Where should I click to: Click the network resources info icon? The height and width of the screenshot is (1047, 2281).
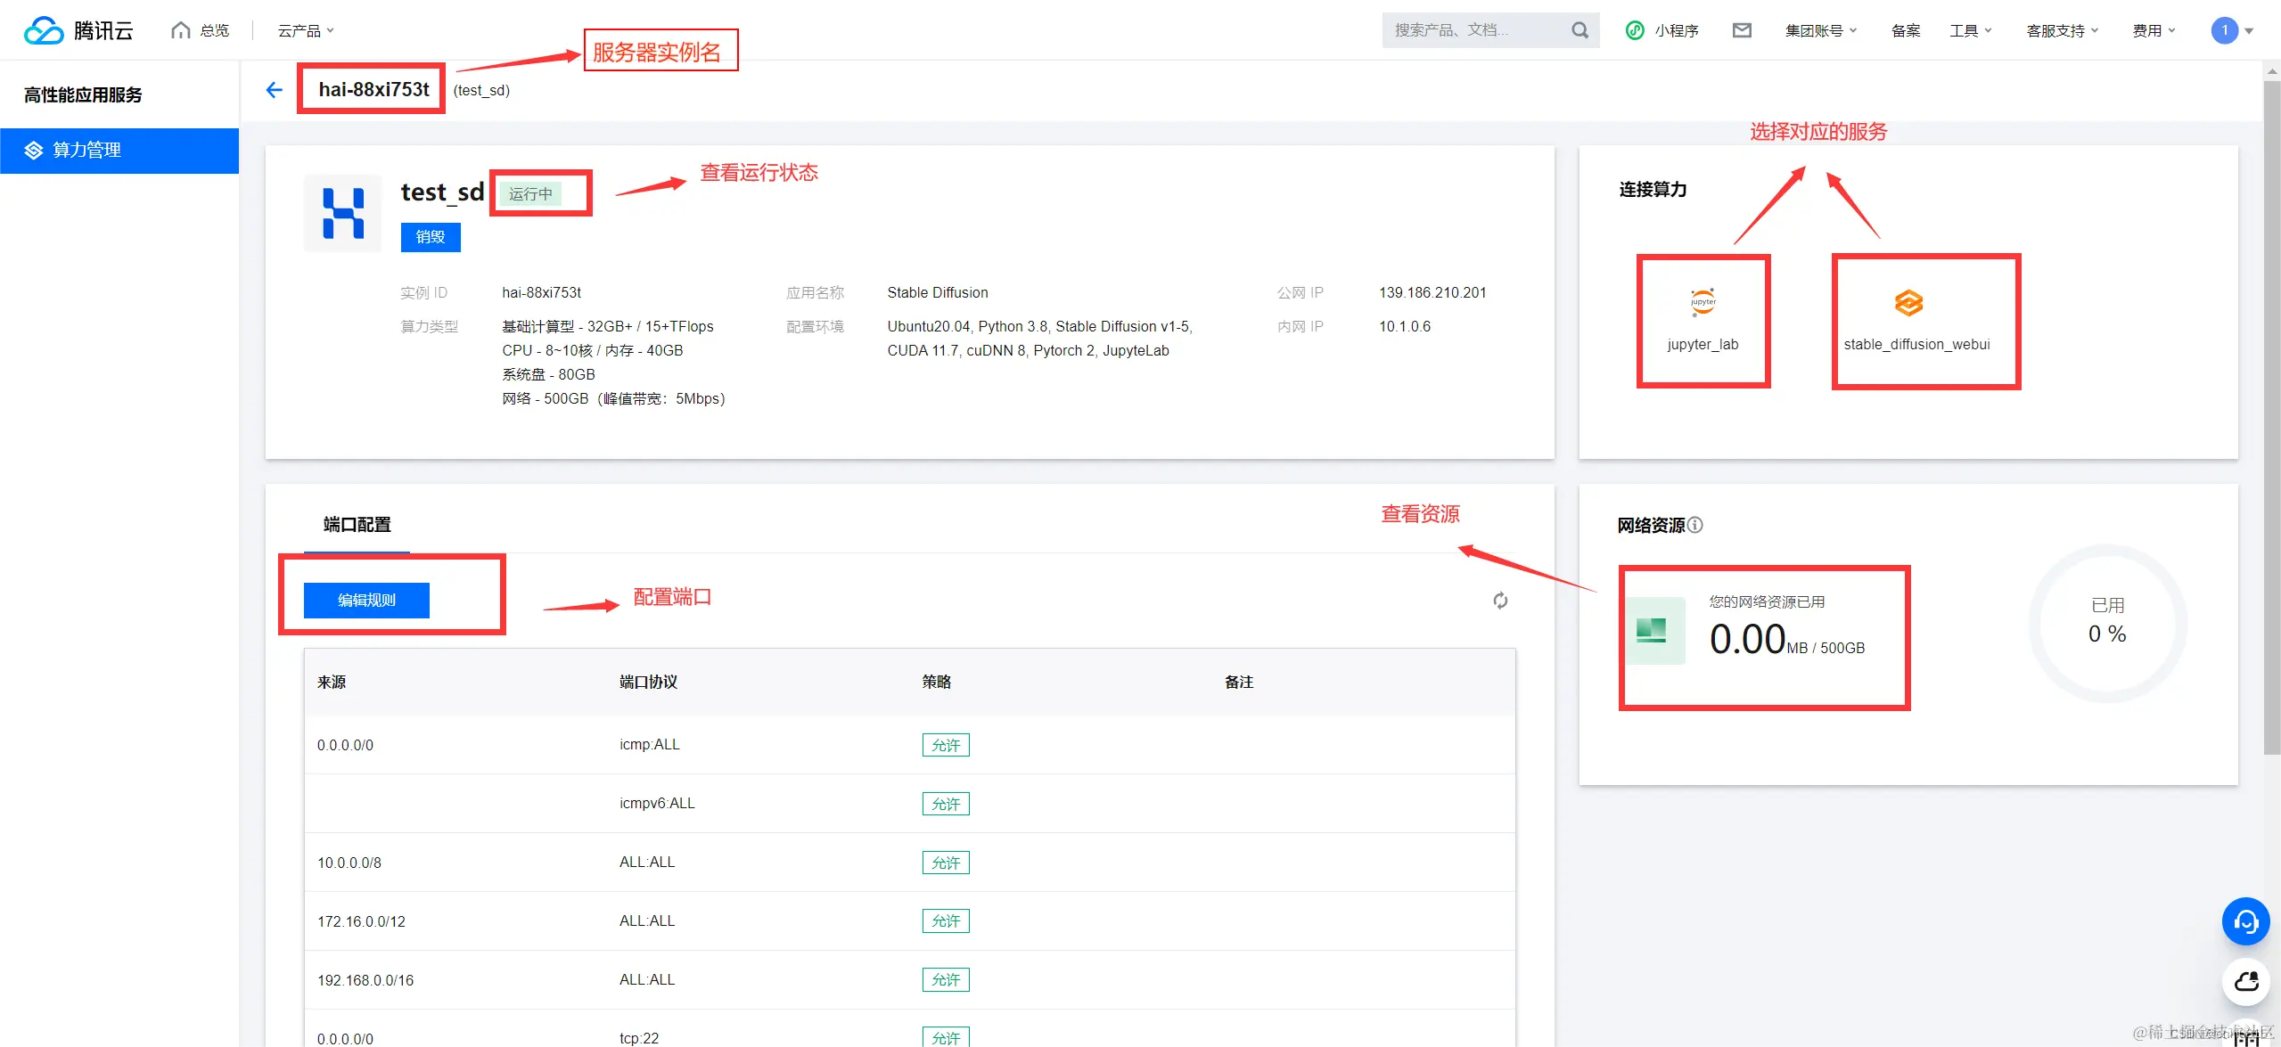(x=1695, y=525)
